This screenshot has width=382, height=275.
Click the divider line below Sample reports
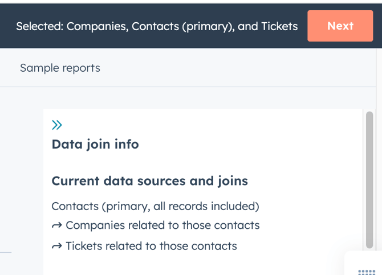[188, 87]
